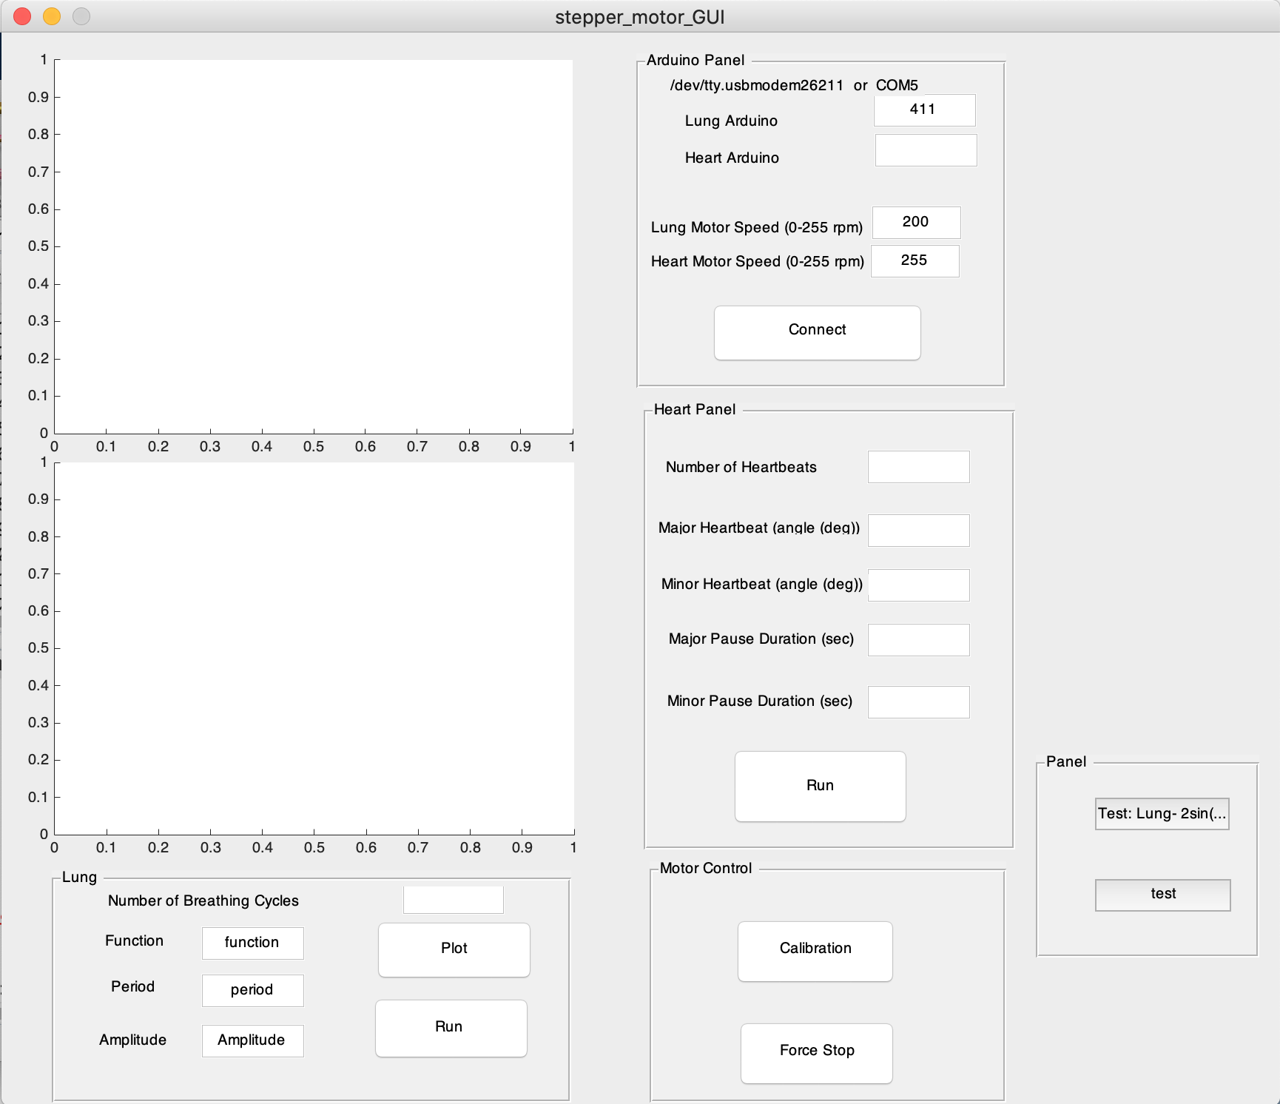Click the Major Heartbeat angle field
1280x1104 pixels.
(918, 531)
